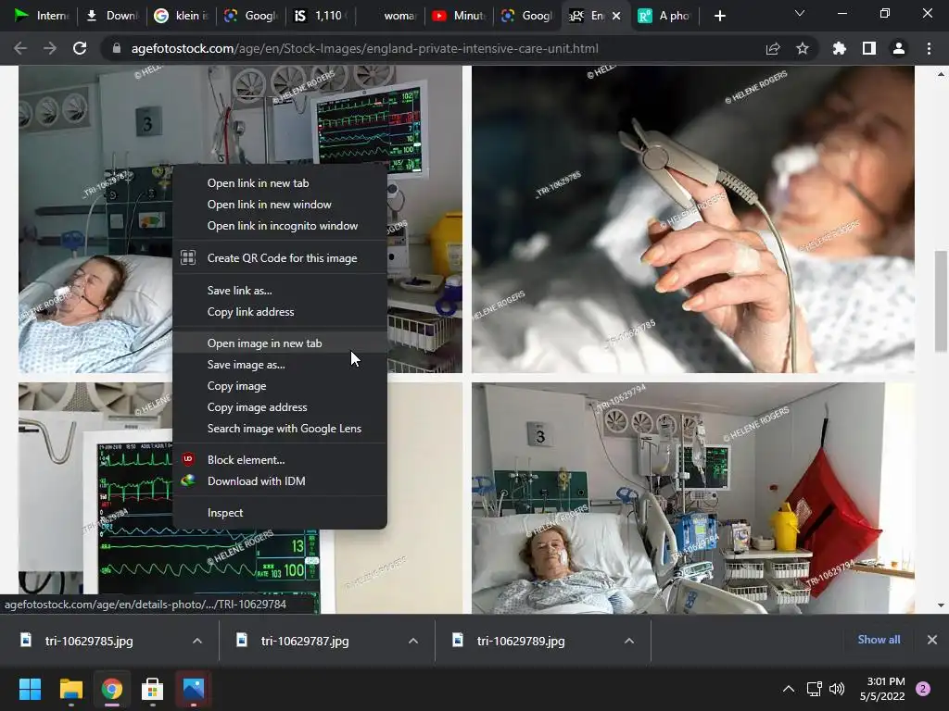Viewport: 949px width, 711px height.
Task: Switch to the Downloads tab
Action: pyautogui.click(x=112, y=16)
